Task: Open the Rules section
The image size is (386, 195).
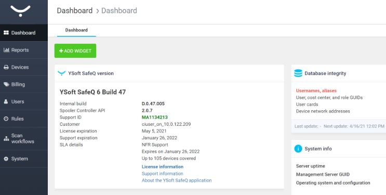Action: [24, 119]
